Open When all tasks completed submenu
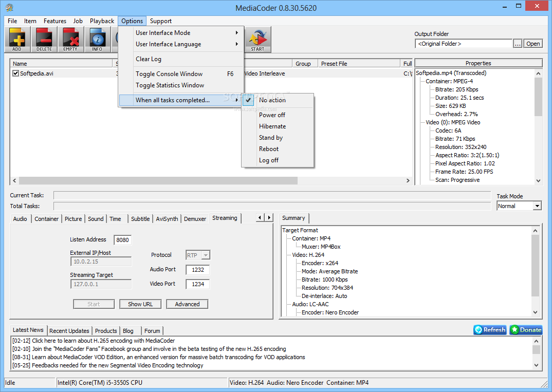 point(181,100)
